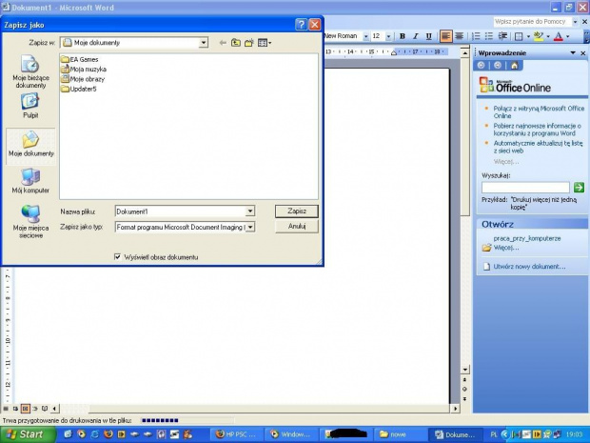The width and height of the screenshot is (590, 443).
Task: Close the Wprowadzenie task pane
Action: (x=583, y=52)
